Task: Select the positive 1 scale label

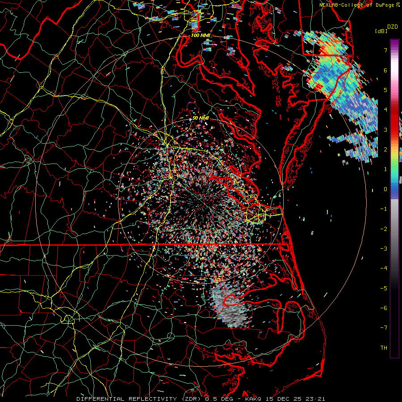Action: (385, 169)
